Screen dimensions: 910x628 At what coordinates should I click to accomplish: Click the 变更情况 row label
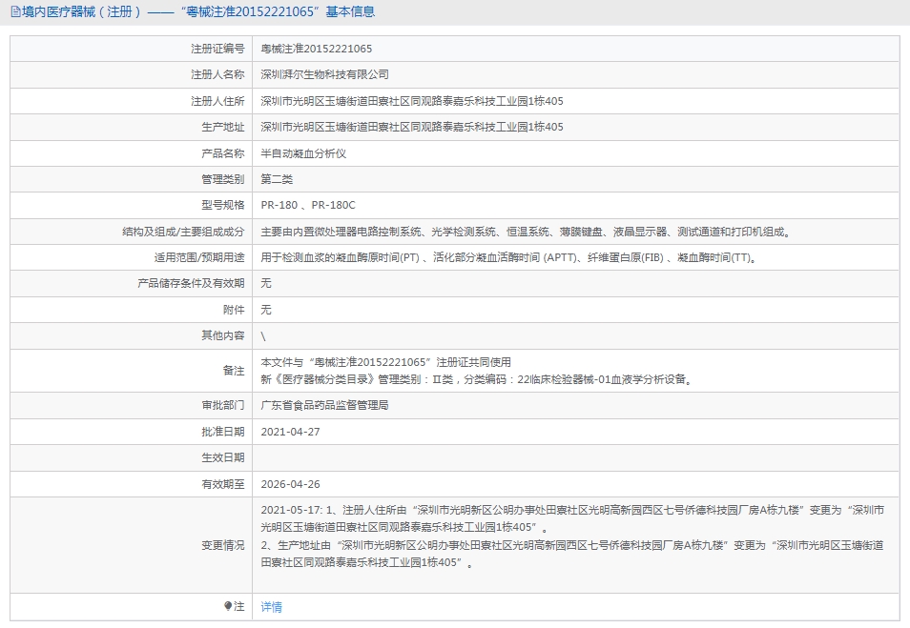click(x=223, y=545)
